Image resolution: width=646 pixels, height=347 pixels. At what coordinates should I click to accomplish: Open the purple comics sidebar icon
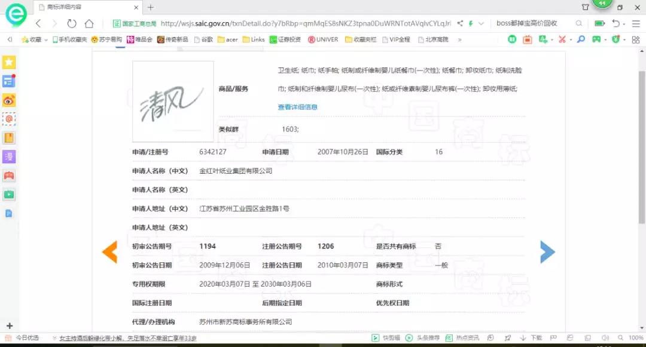8,156
